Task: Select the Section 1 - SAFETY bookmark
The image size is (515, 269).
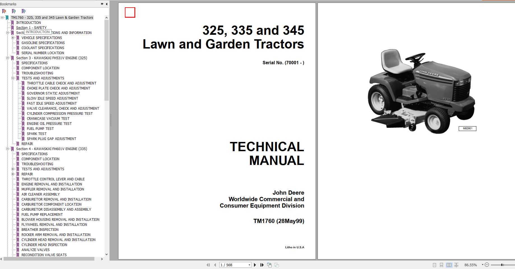Action: 31,27
